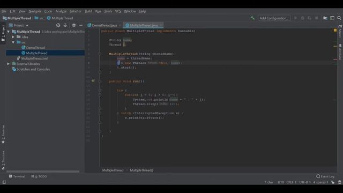Image resolution: width=343 pixels, height=193 pixels.
Task: Open the Refactor menu
Action: pos(76,11)
